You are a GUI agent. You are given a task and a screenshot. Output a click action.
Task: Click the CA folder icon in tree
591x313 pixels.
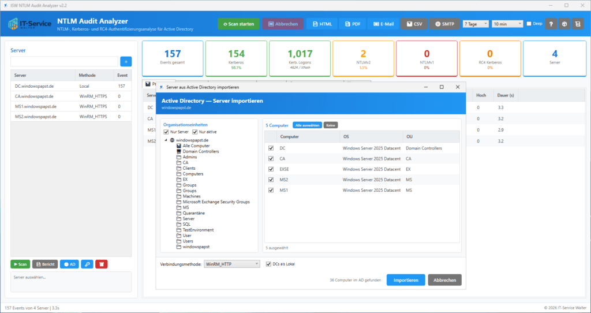[179, 162]
